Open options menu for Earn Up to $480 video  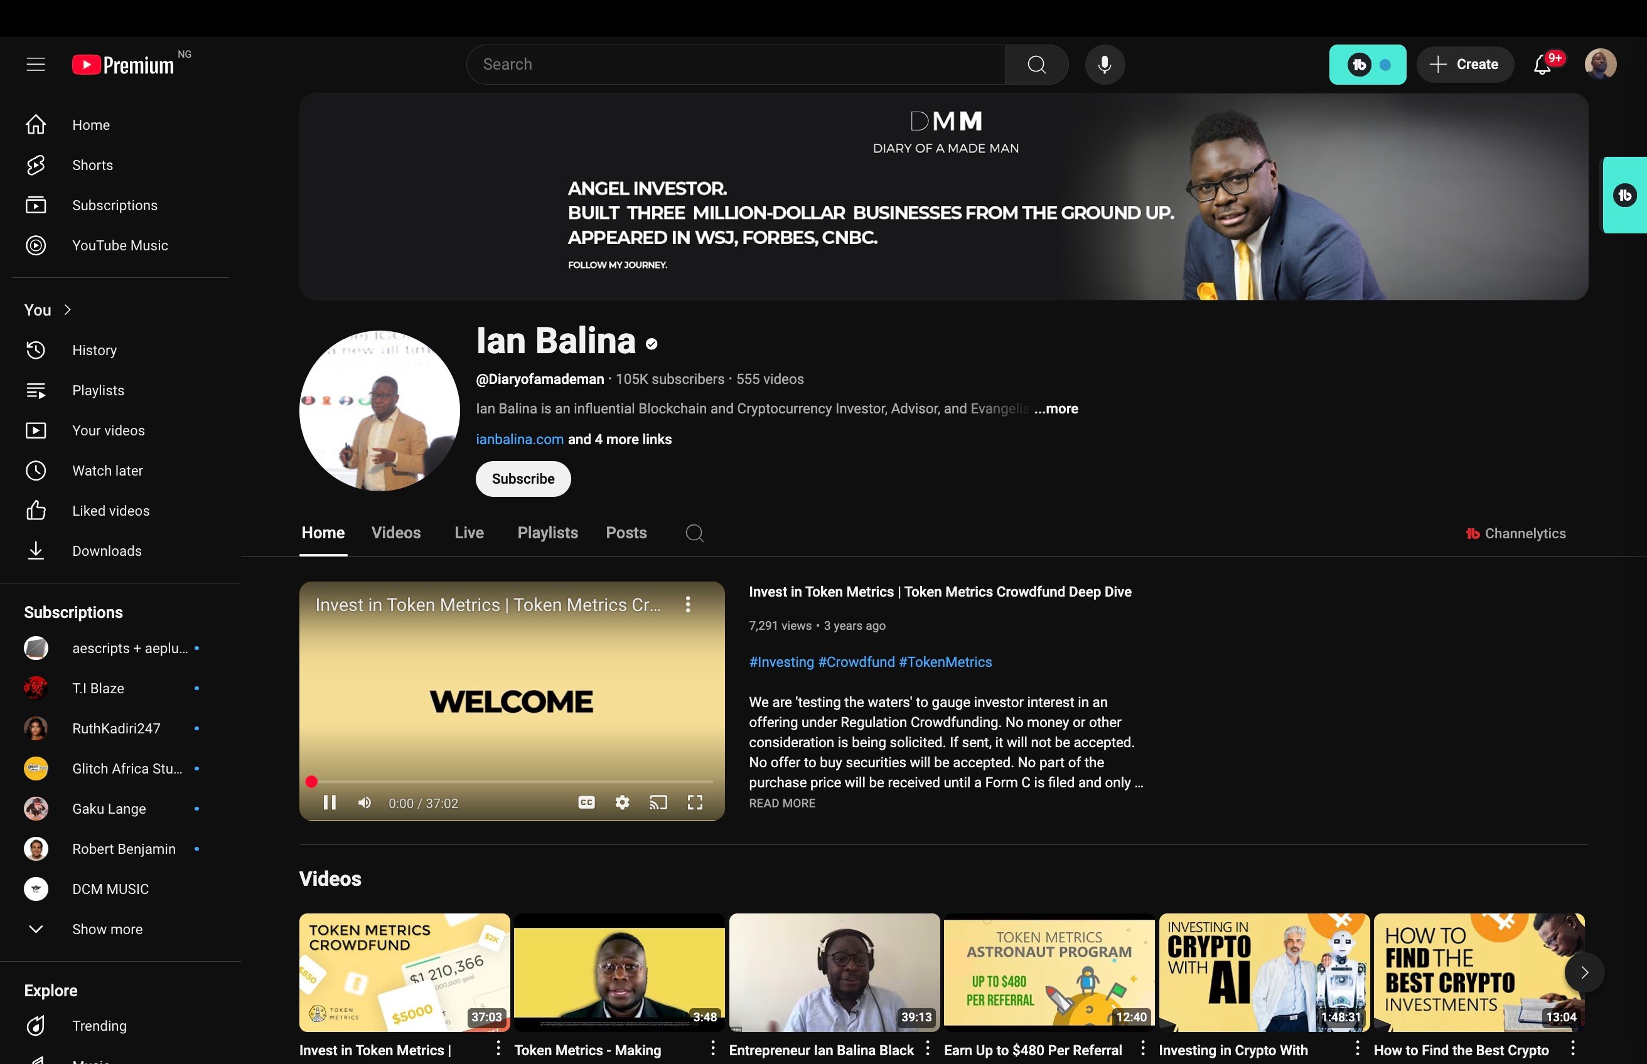(x=1142, y=1048)
